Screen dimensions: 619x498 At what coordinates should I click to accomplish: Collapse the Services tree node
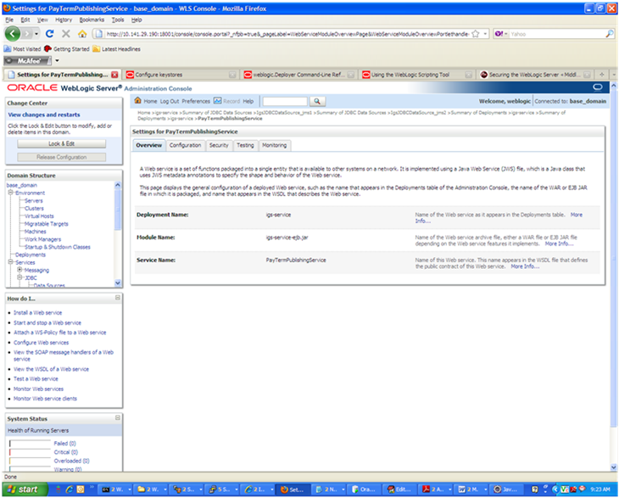[11, 262]
